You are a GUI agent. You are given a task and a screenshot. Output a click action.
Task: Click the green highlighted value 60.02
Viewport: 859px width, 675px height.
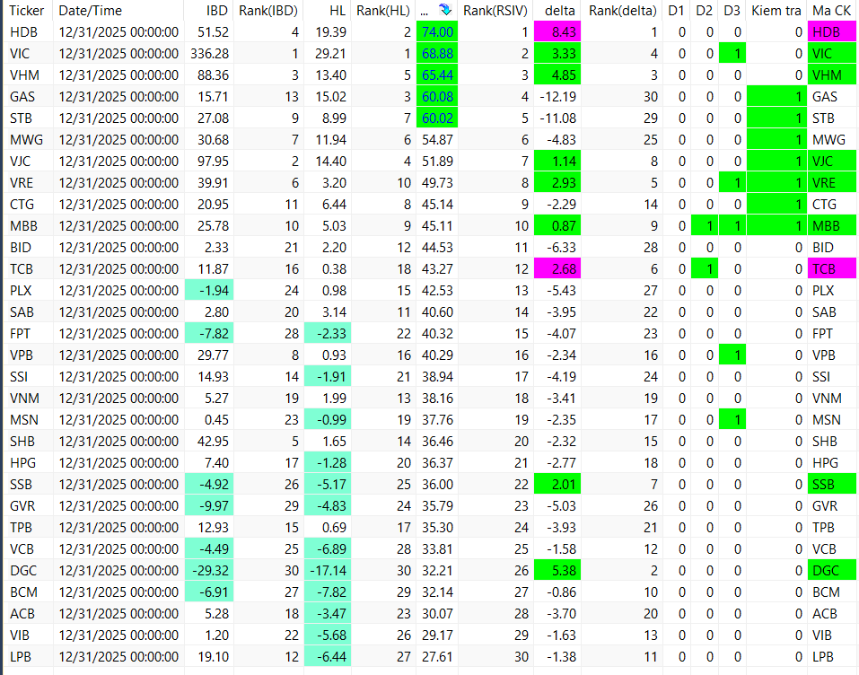pyautogui.click(x=437, y=118)
